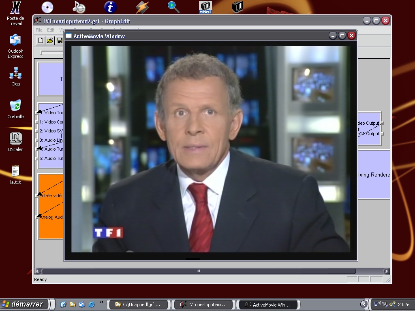Select the Giga network desktop icon
Viewport: 415px width, 311px height.
(15, 77)
